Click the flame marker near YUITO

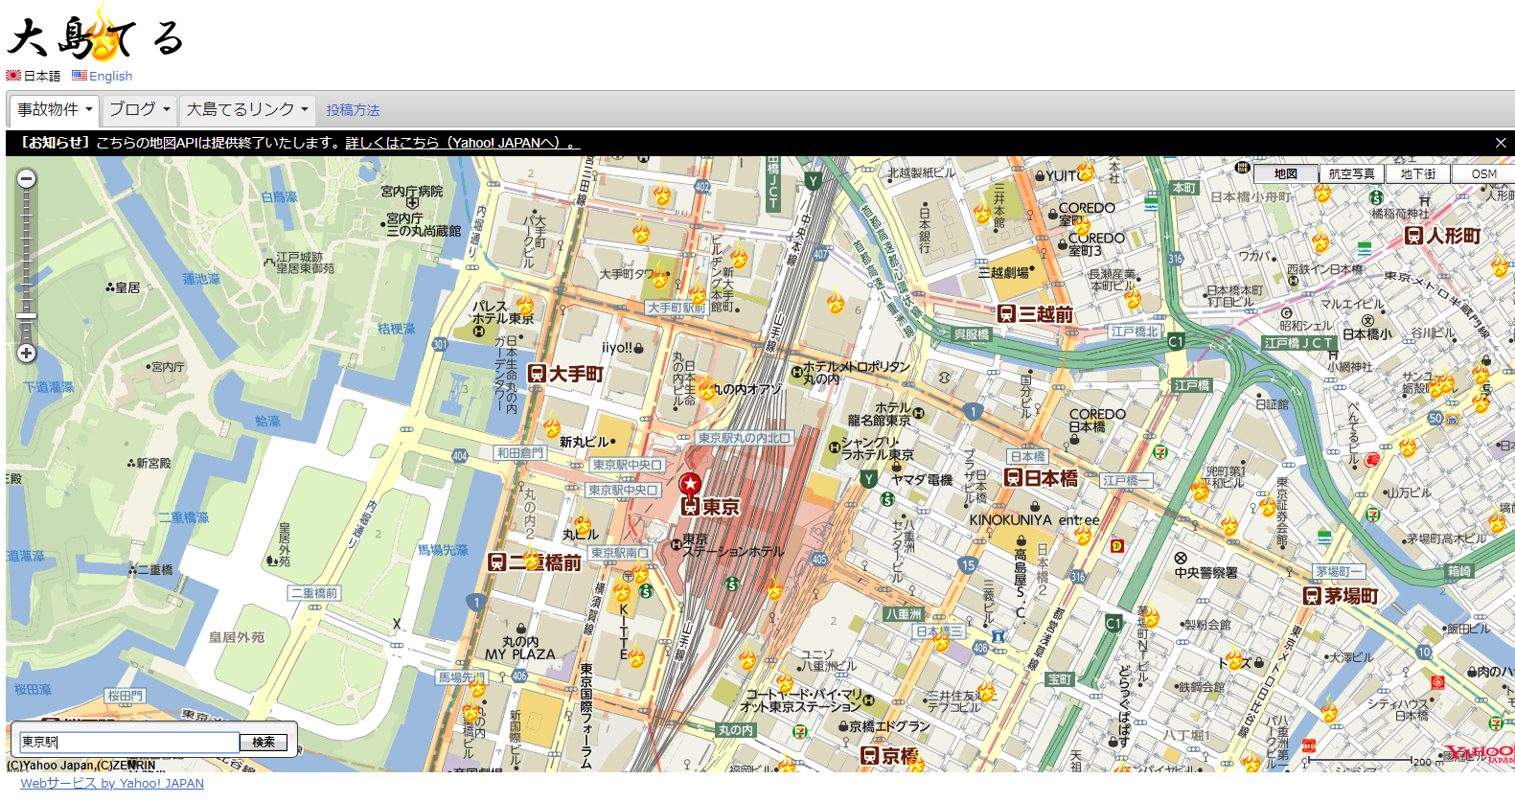(x=1086, y=171)
